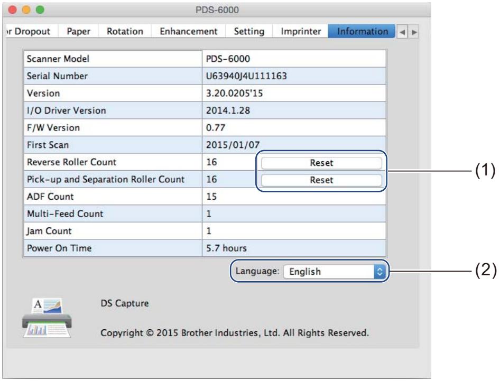Click the I/O Driver Version value 2014.1.28
Viewport: 500px width, 381px height.
(228, 110)
